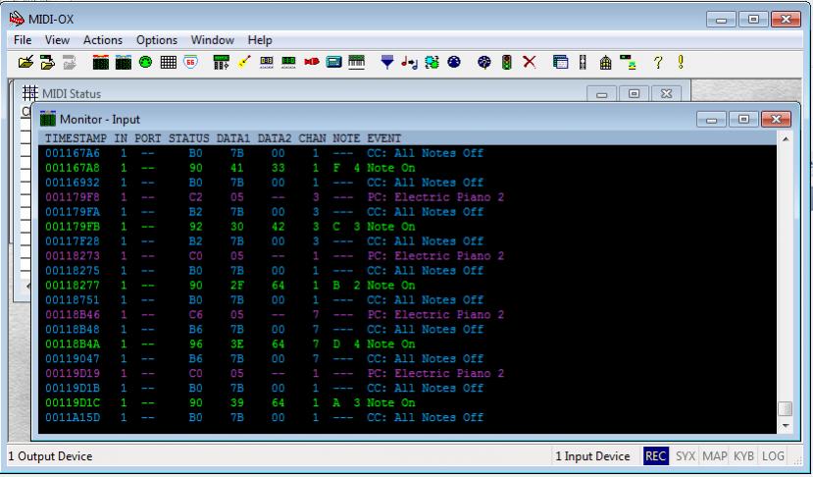813x477 pixels.
Task: Click the yellow exclamation mark icon
Action: point(681,62)
